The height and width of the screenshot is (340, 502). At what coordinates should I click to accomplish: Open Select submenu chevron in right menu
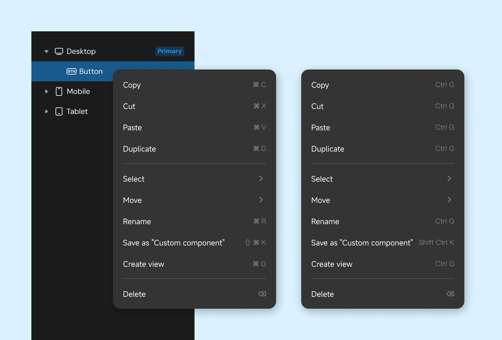tap(449, 178)
